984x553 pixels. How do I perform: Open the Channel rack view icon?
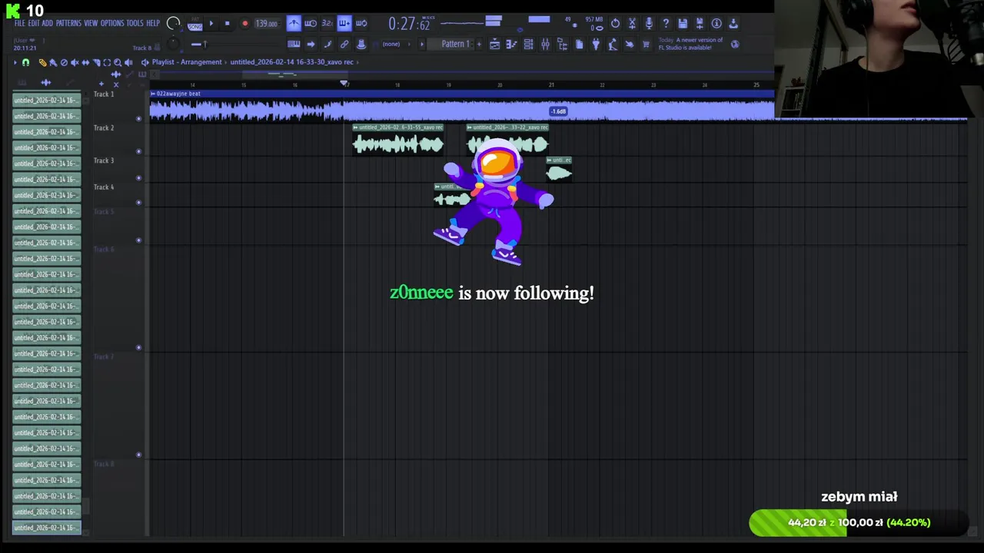point(528,45)
